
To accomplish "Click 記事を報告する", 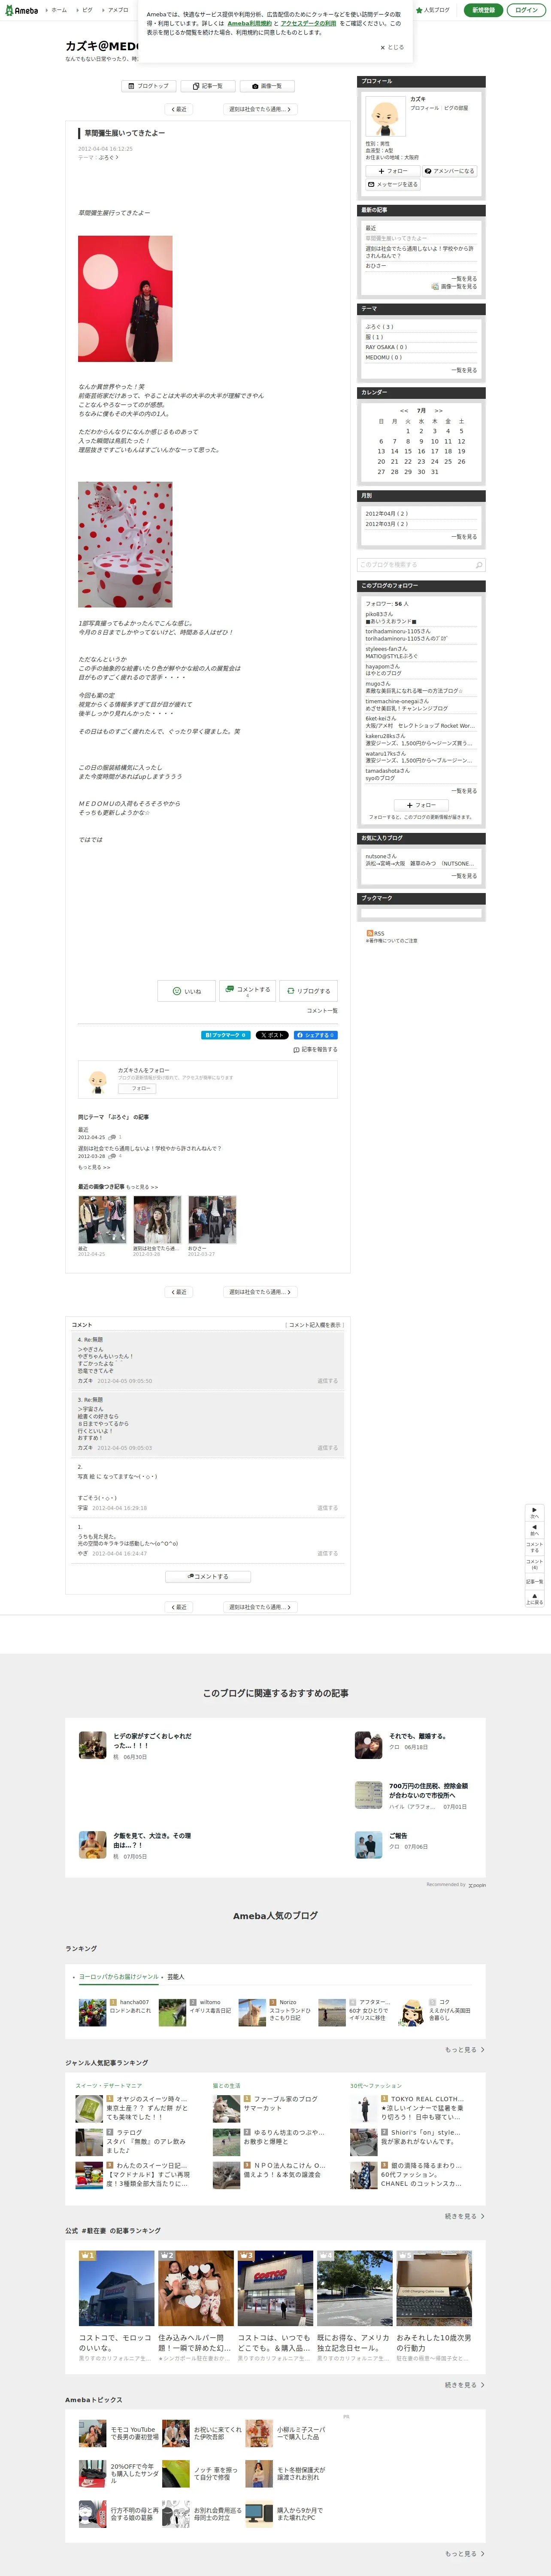I will pos(315,1050).
